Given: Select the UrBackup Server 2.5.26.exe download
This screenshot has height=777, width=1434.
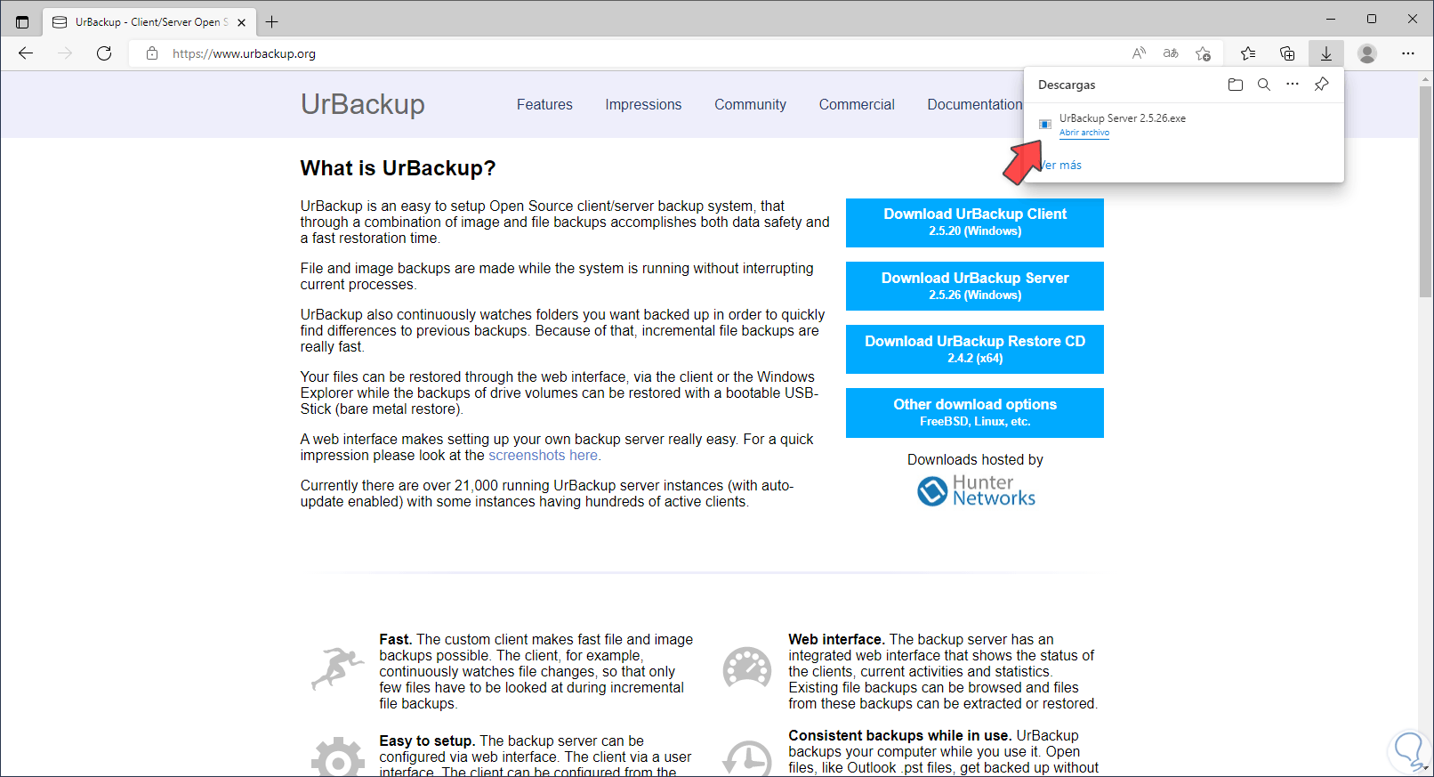Looking at the screenshot, I should pyautogui.click(x=1123, y=118).
